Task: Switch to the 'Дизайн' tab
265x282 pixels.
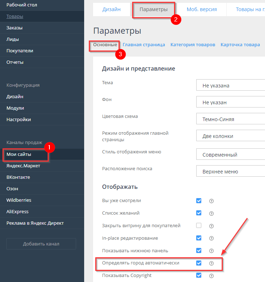Action: tap(111, 9)
